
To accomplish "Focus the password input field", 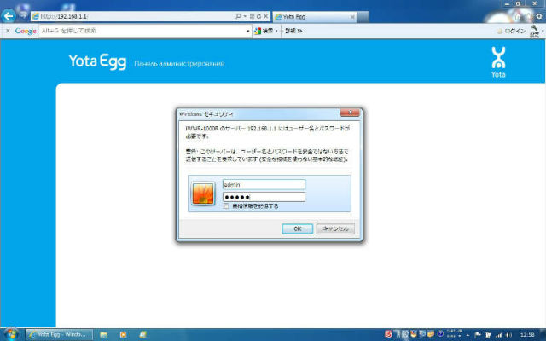I will coord(263,196).
